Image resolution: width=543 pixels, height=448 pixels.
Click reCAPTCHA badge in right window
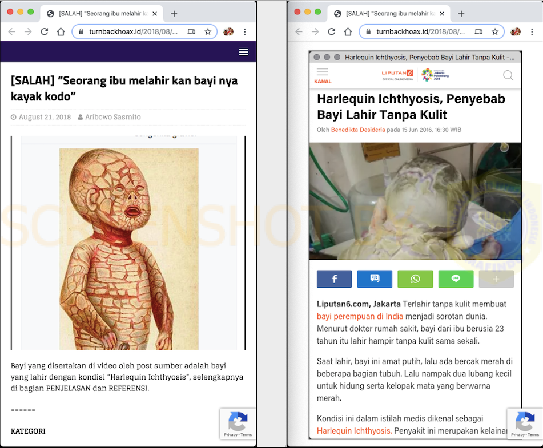[525, 424]
